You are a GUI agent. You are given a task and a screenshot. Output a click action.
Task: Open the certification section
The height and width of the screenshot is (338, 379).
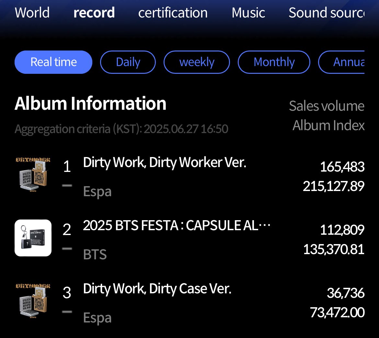coord(173,13)
